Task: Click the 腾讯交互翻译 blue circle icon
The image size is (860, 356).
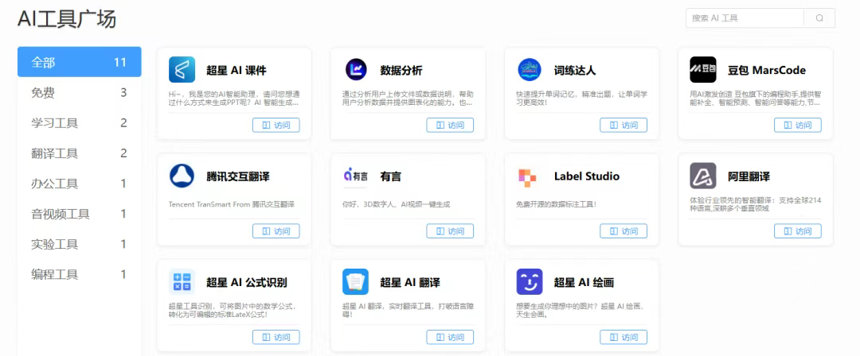Action: pos(182,176)
